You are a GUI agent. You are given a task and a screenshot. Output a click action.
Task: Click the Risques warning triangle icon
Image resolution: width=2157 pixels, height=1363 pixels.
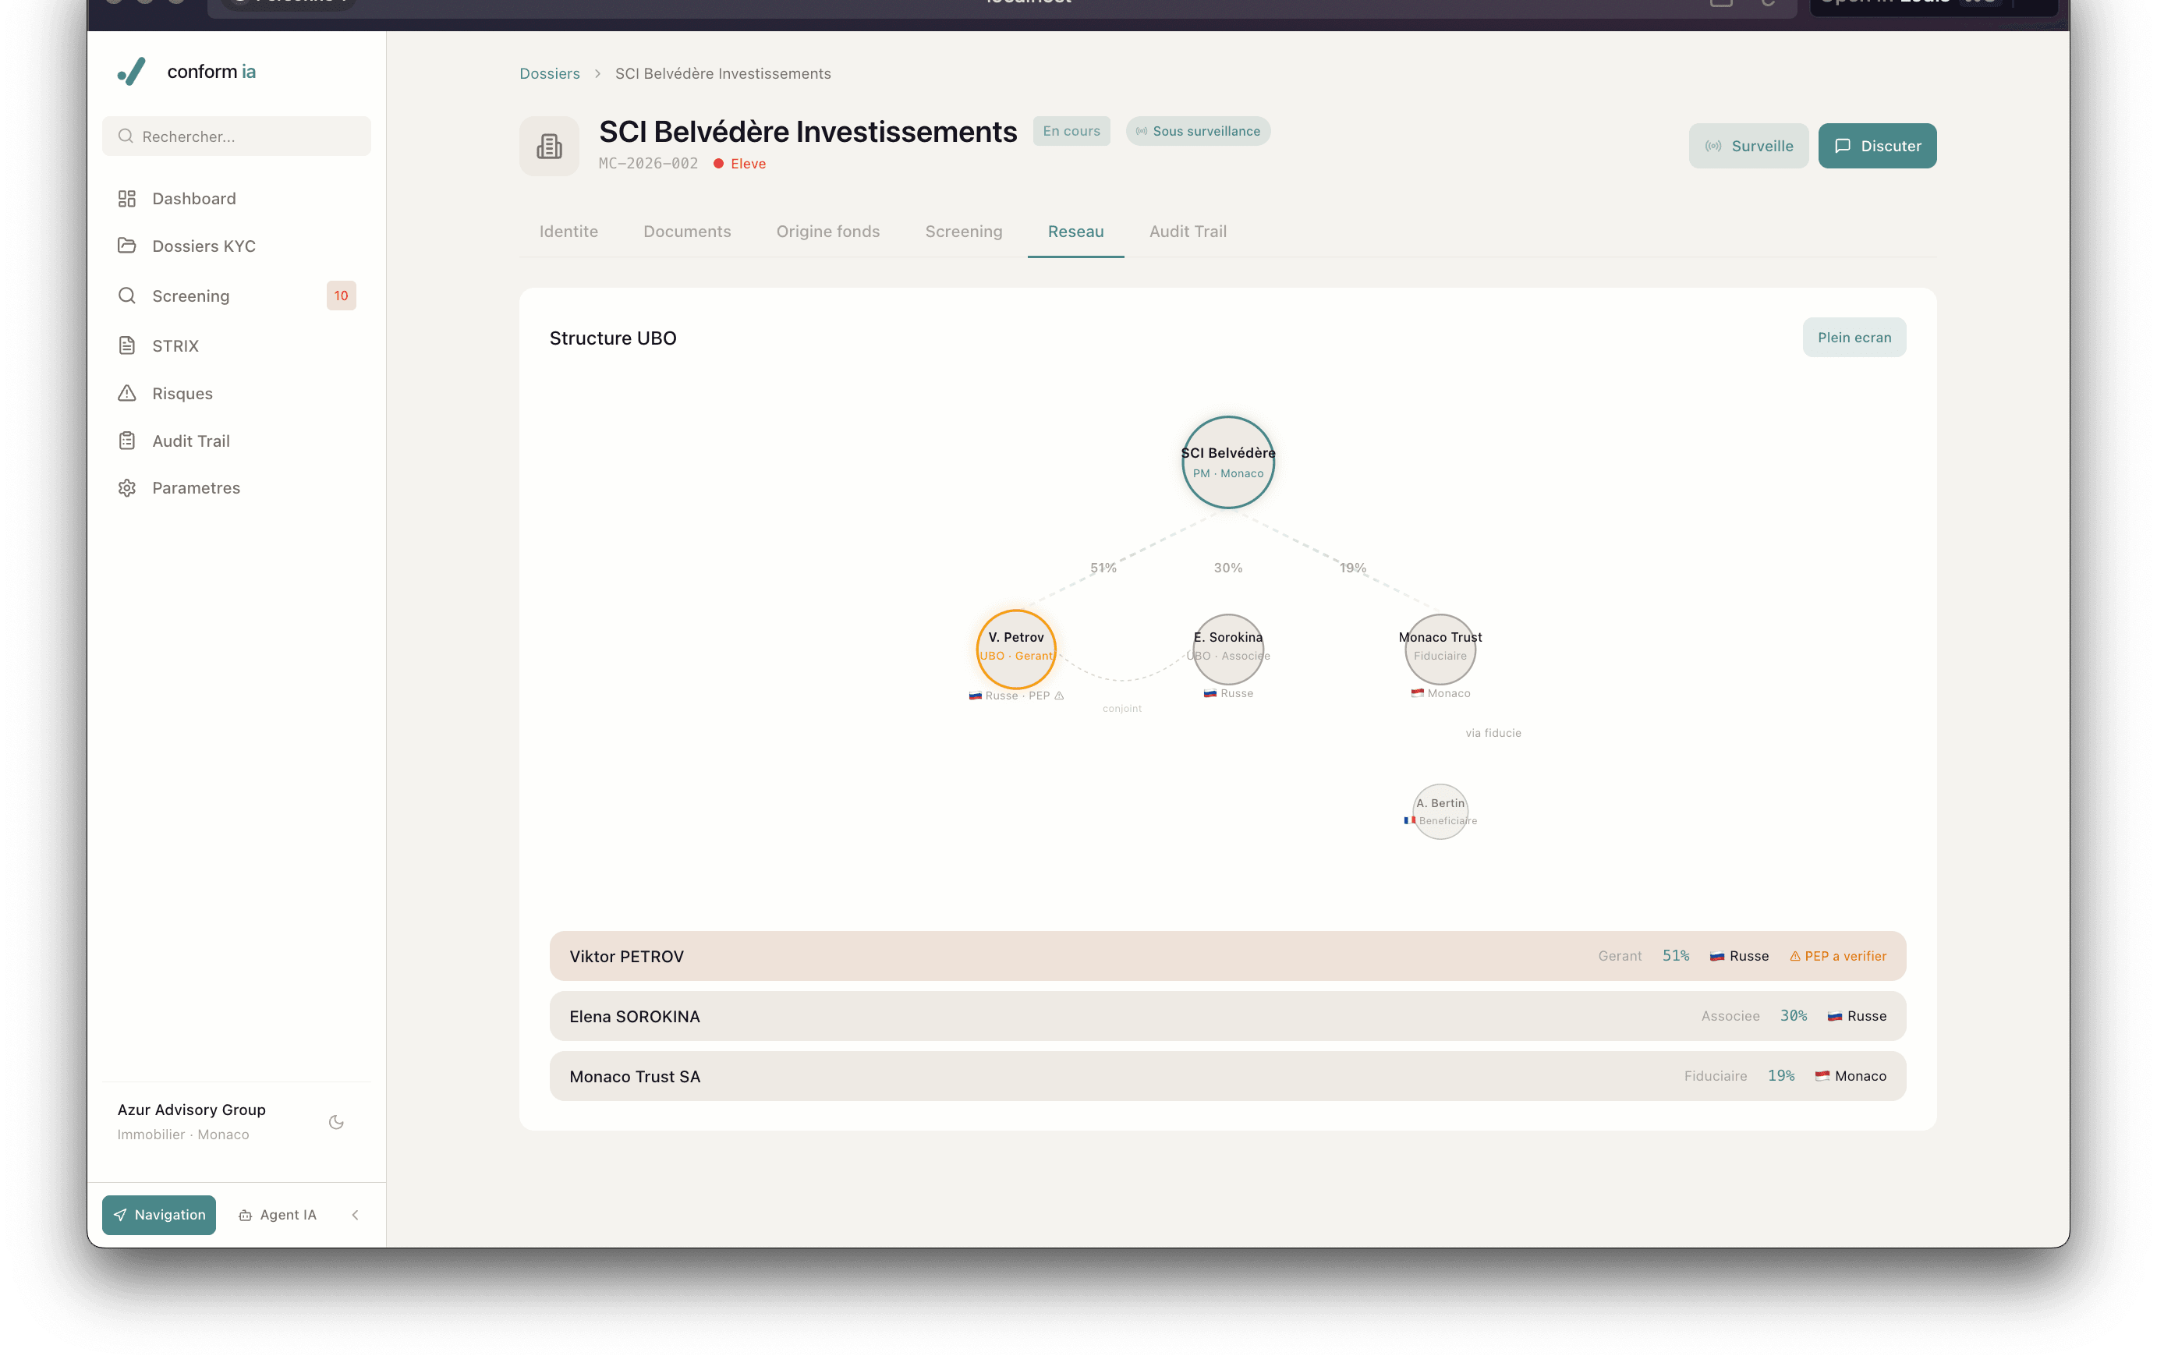coord(127,393)
